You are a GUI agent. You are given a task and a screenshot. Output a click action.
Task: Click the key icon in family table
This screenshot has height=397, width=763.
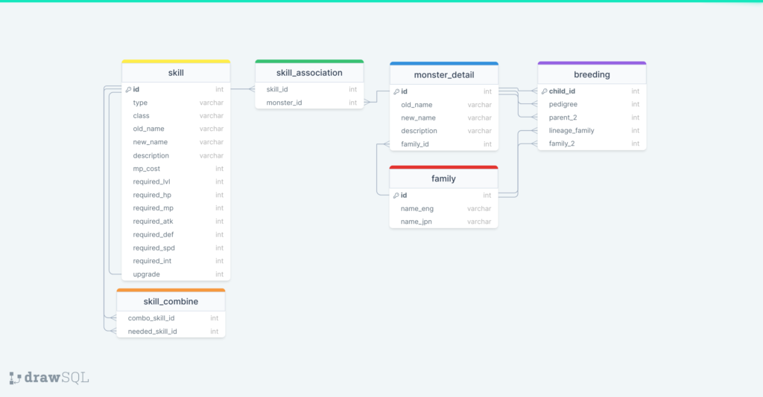tap(396, 196)
